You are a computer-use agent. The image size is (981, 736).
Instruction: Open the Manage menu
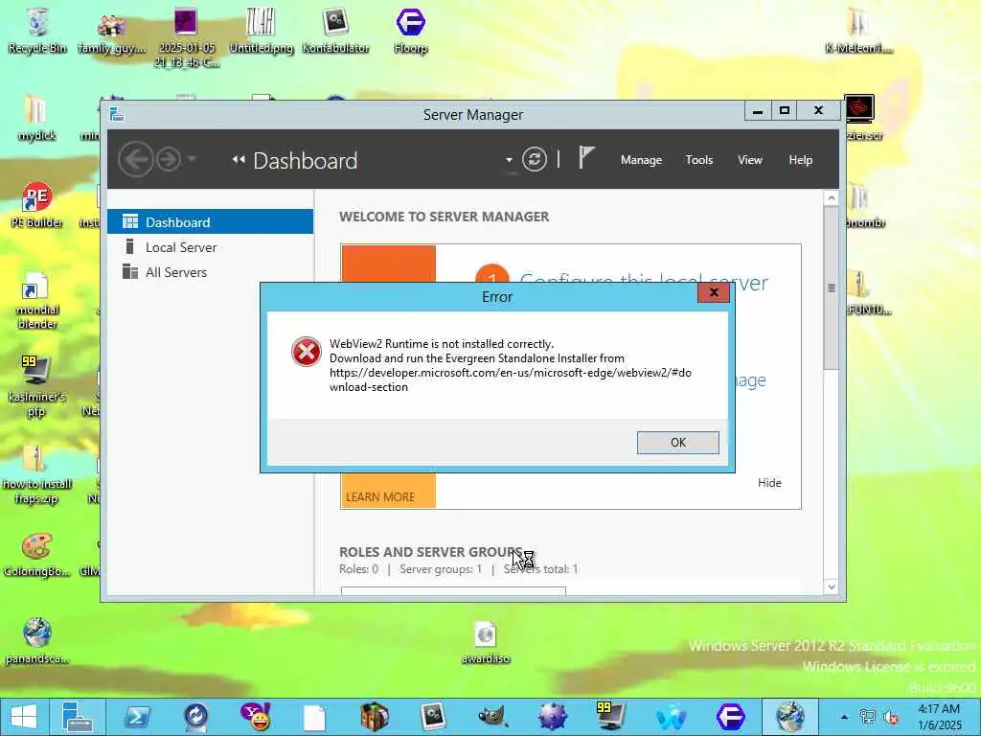point(641,160)
